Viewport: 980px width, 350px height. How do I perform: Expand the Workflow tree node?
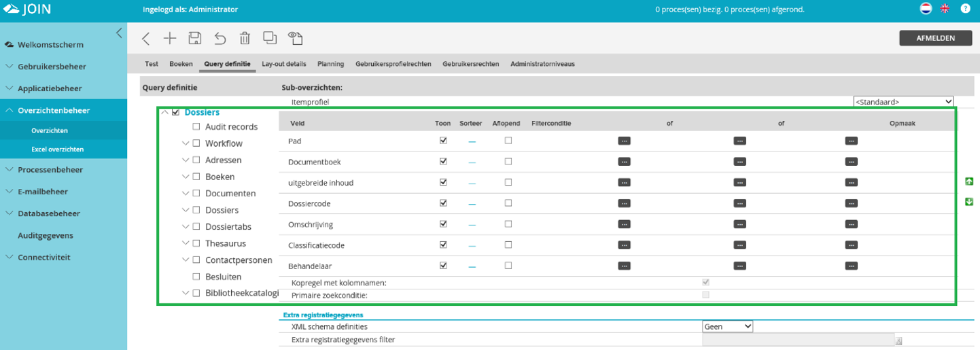click(185, 143)
